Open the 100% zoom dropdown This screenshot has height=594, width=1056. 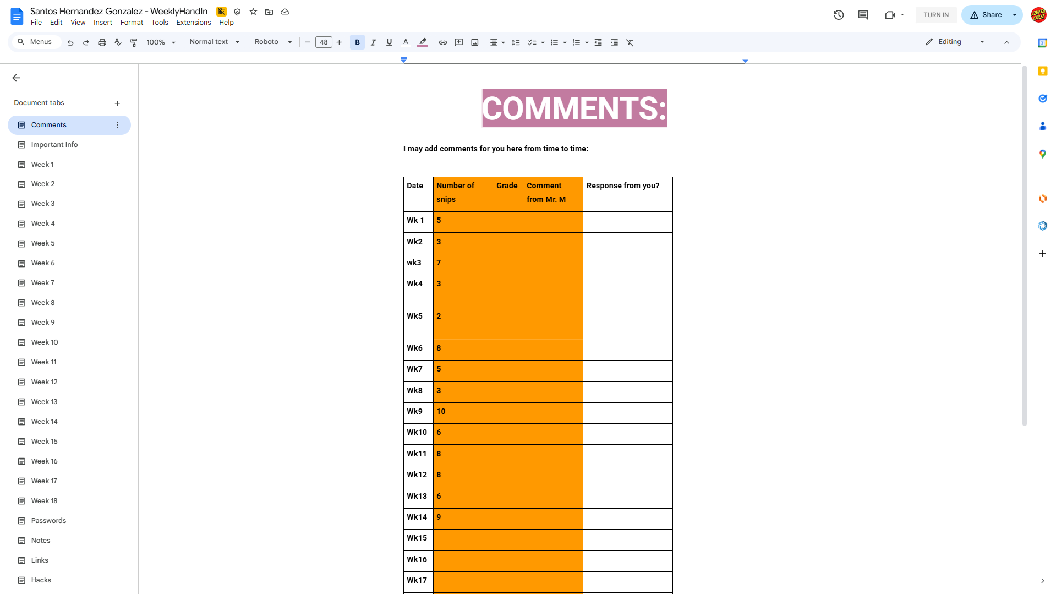[161, 42]
